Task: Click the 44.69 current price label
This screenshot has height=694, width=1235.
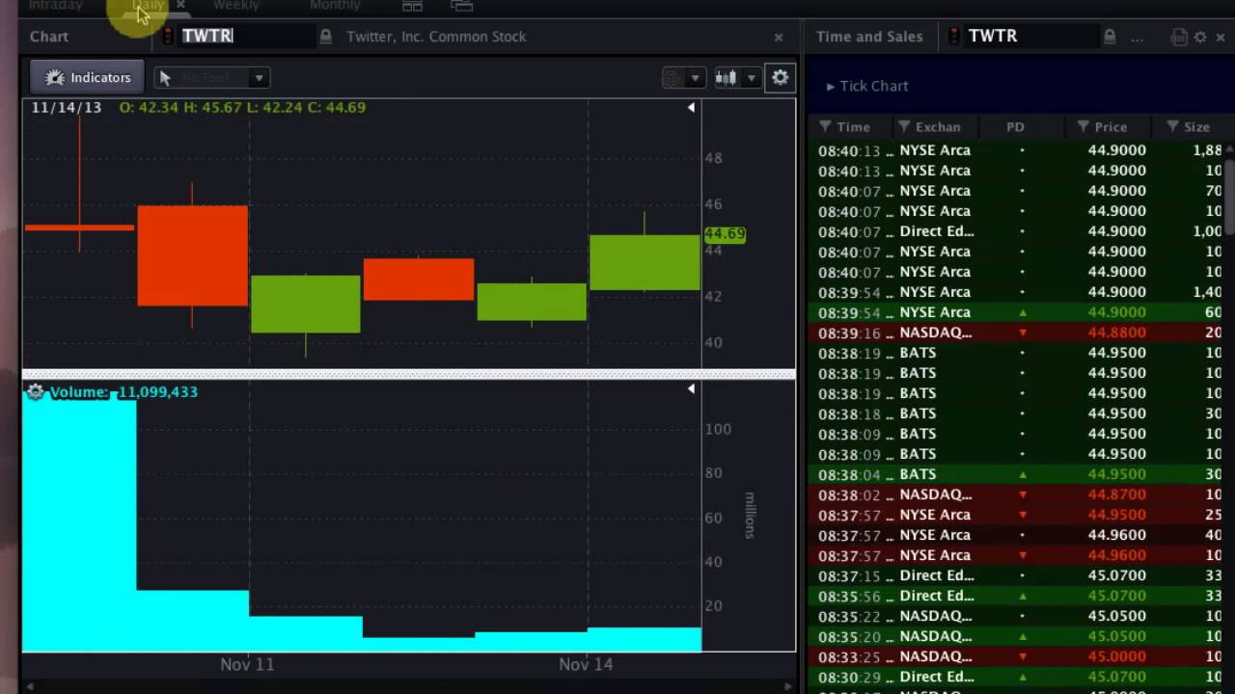Action: pyautogui.click(x=725, y=234)
